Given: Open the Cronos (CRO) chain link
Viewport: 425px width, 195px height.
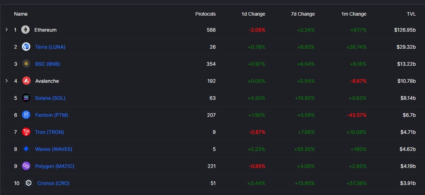Looking at the screenshot, I should pos(54,183).
